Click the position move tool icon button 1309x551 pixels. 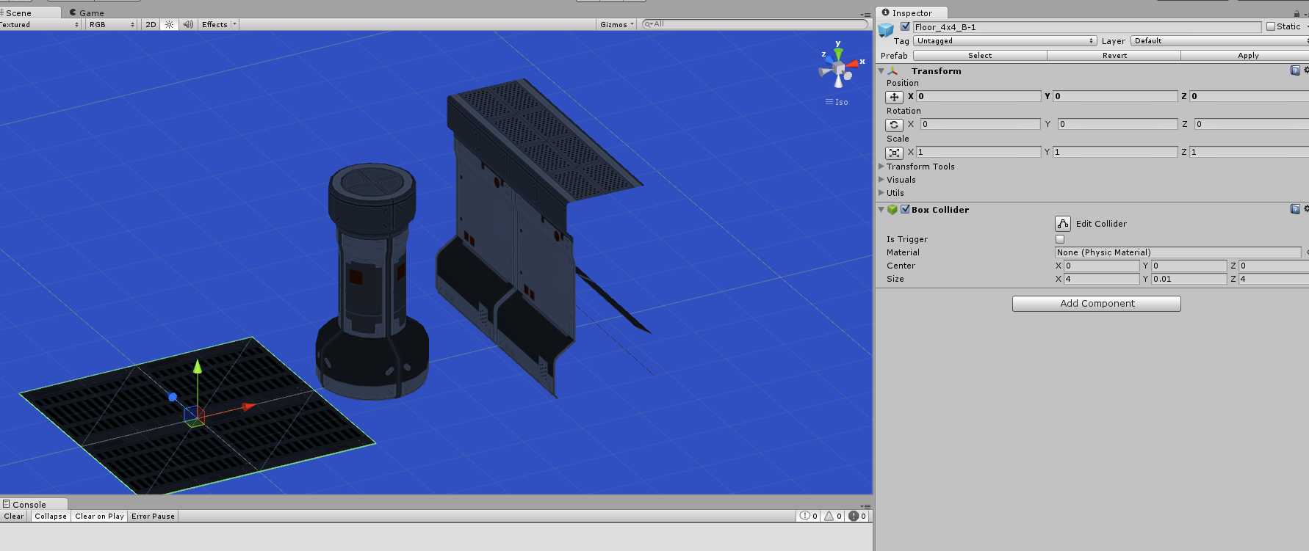[894, 97]
